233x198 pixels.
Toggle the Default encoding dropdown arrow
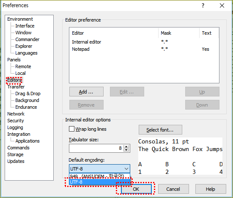pyautogui.click(x=126, y=169)
